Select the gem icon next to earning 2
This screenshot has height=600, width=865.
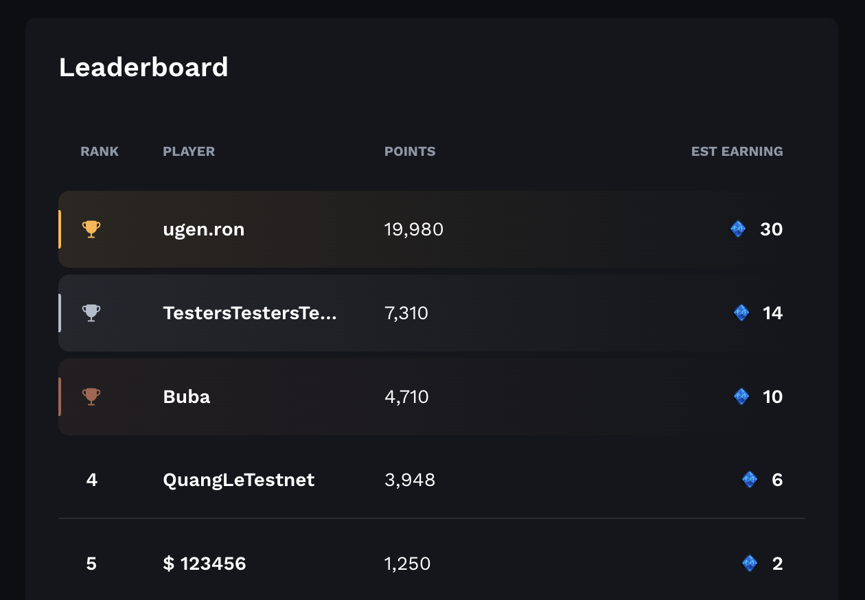tap(750, 564)
